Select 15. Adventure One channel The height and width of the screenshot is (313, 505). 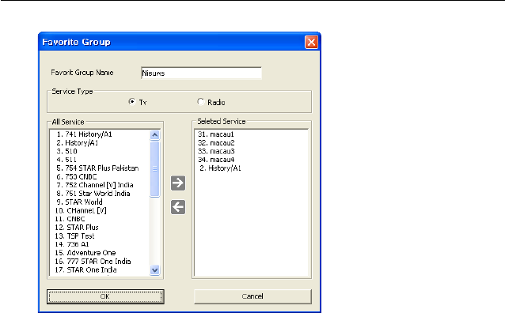pos(85,253)
